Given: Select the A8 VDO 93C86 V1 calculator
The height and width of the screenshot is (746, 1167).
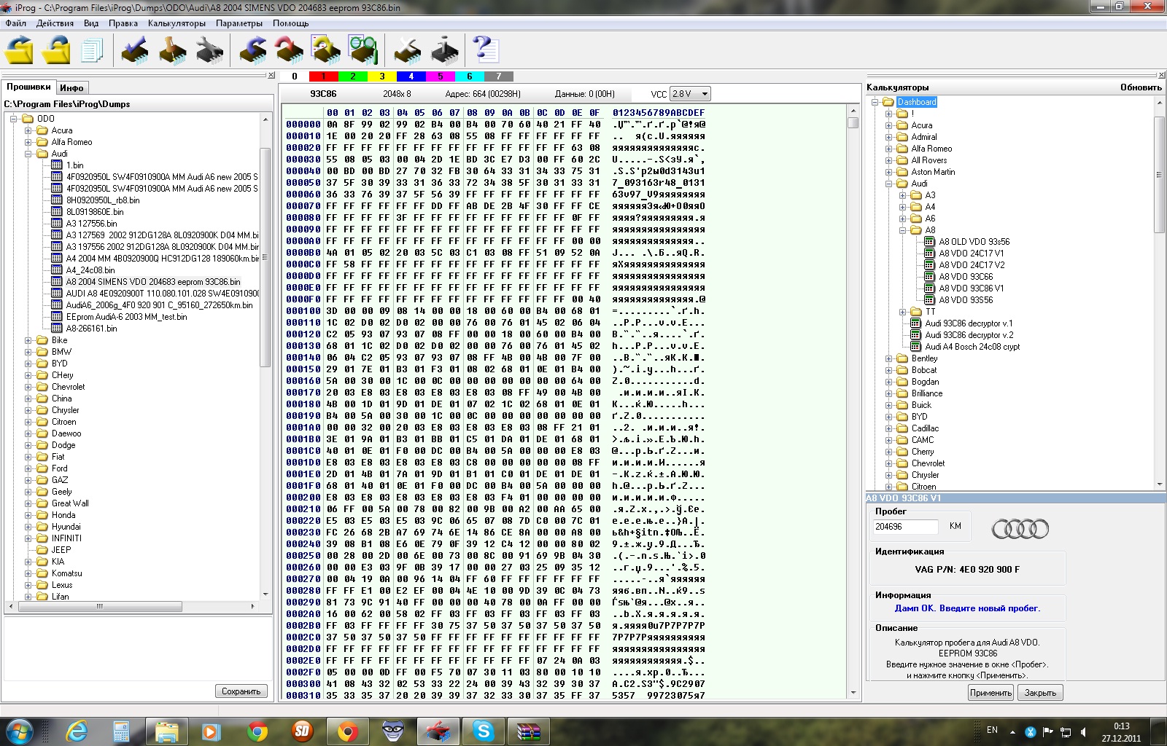Looking at the screenshot, I should [x=971, y=288].
